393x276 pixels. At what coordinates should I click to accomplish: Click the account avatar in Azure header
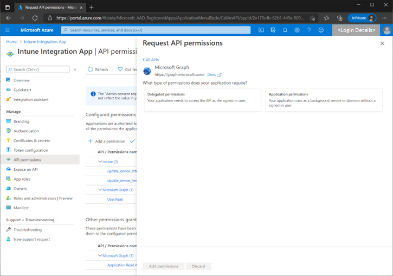(386, 30)
